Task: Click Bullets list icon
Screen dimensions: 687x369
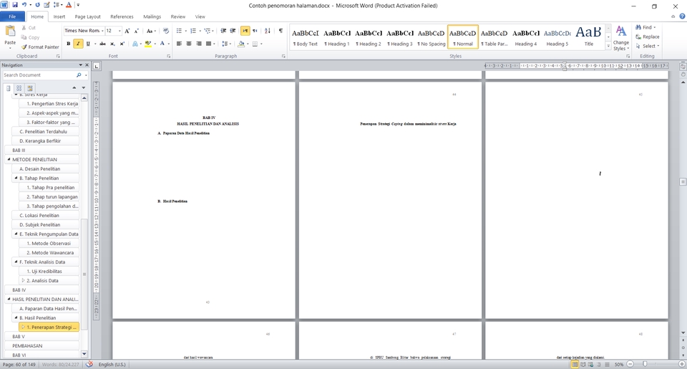Action: (x=179, y=31)
